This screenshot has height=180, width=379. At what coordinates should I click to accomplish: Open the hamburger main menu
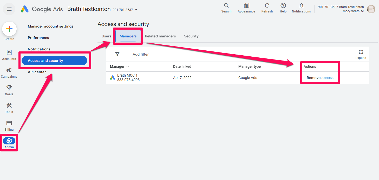coord(9,9)
